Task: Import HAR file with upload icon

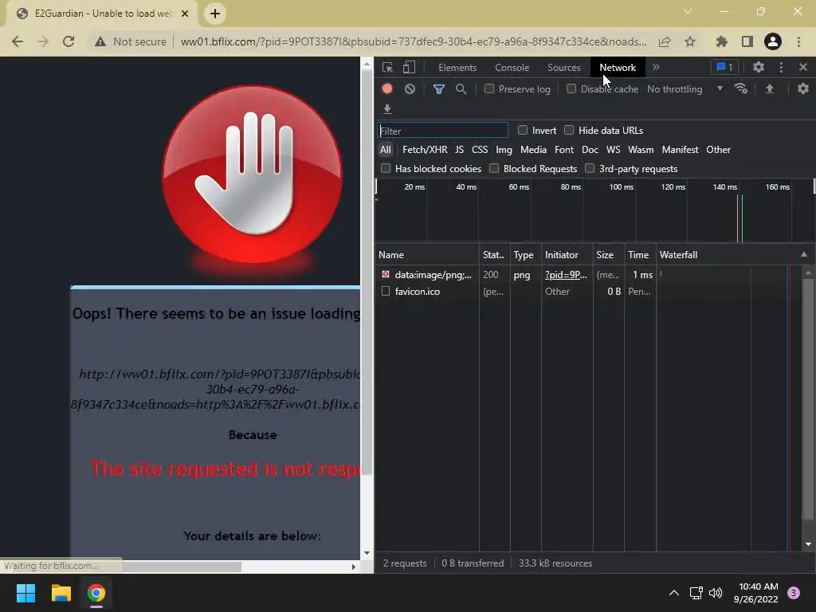Action: click(770, 89)
